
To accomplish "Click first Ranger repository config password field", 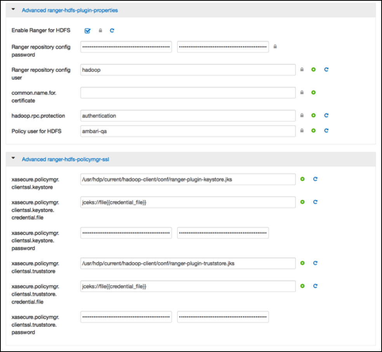I will coord(126,47).
